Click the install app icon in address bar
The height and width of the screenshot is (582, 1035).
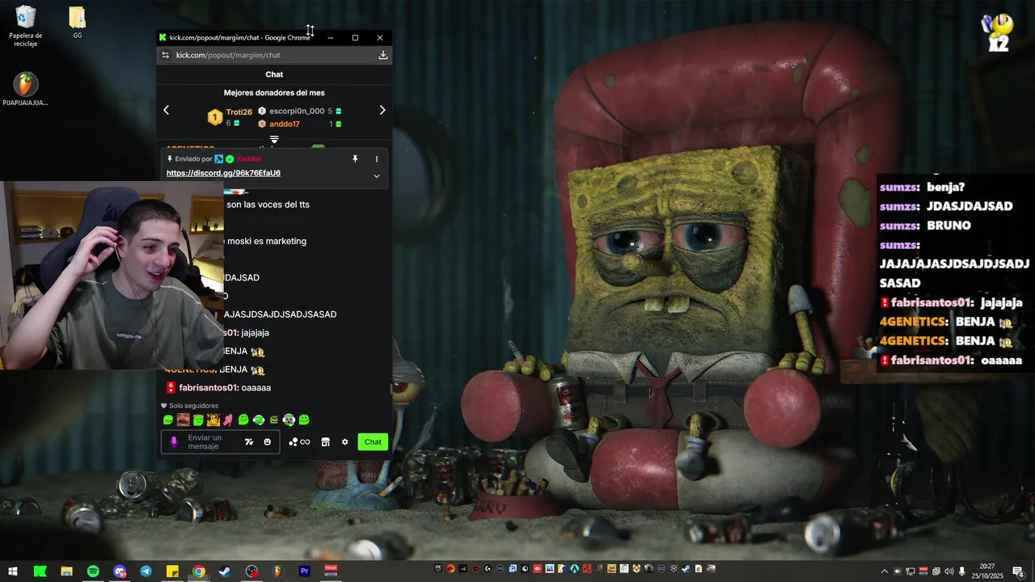tap(383, 55)
